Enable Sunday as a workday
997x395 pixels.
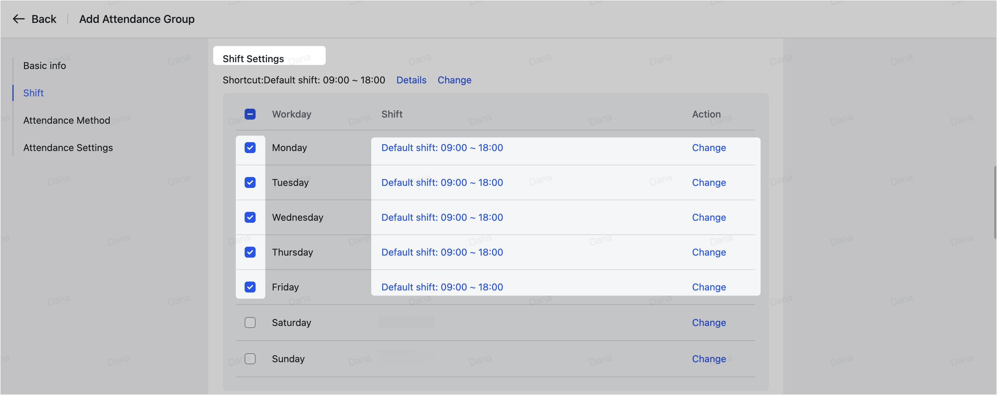(x=250, y=359)
